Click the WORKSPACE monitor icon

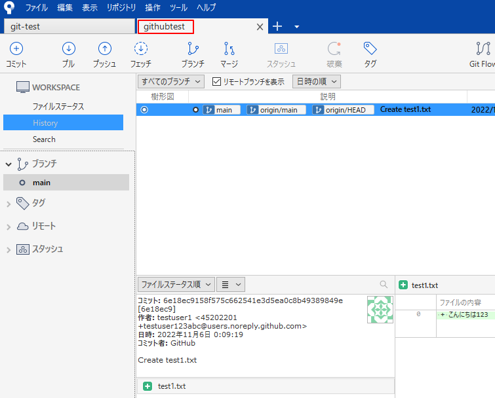click(x=23, y=87)
